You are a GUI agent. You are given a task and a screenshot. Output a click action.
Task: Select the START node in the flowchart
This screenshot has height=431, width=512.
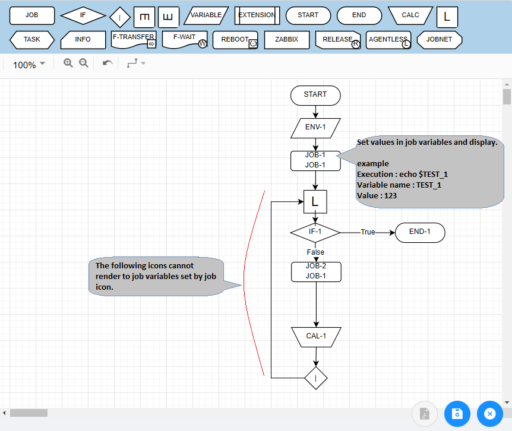tap(315, 96)
